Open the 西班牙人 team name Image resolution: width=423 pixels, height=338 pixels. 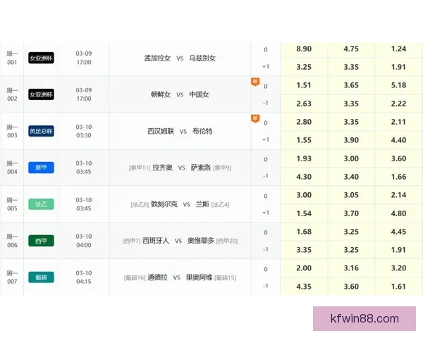(x=156, y=241)
